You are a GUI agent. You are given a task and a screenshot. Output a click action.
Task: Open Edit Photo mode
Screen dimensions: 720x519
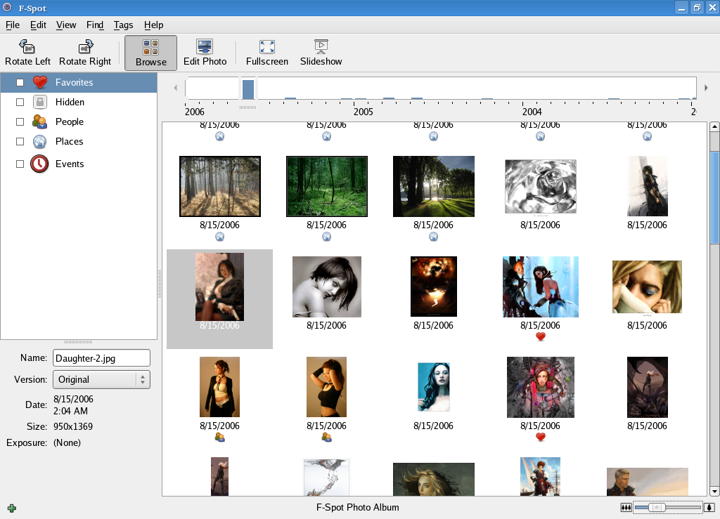click(x=205, y=53)
